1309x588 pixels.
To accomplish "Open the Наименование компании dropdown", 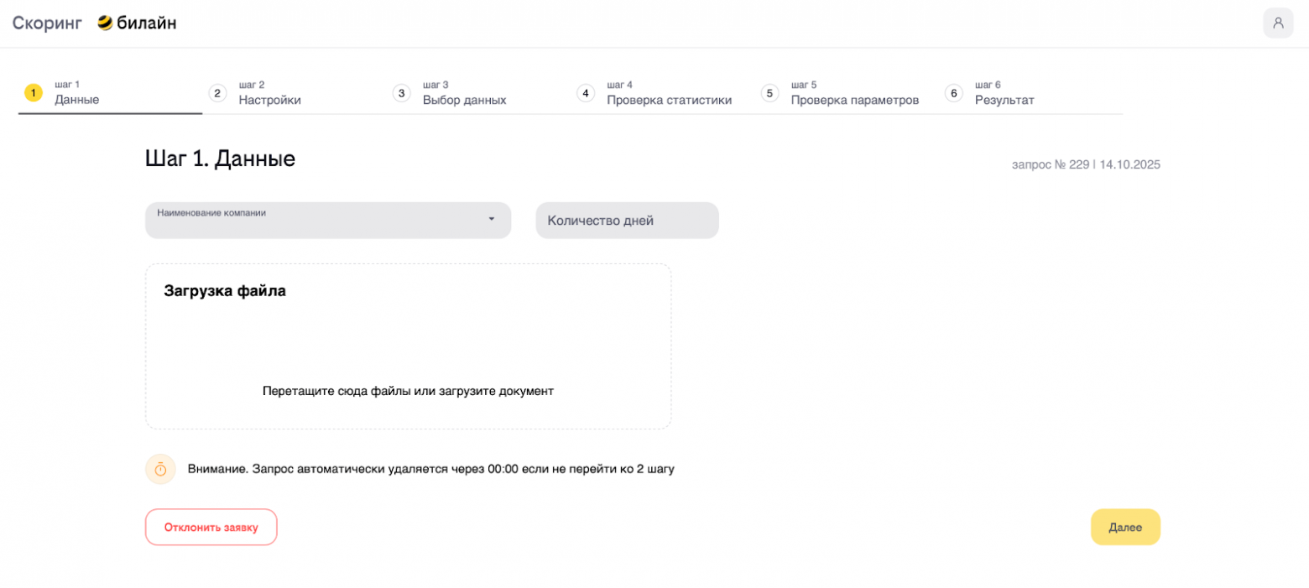I will click(327, 220).
